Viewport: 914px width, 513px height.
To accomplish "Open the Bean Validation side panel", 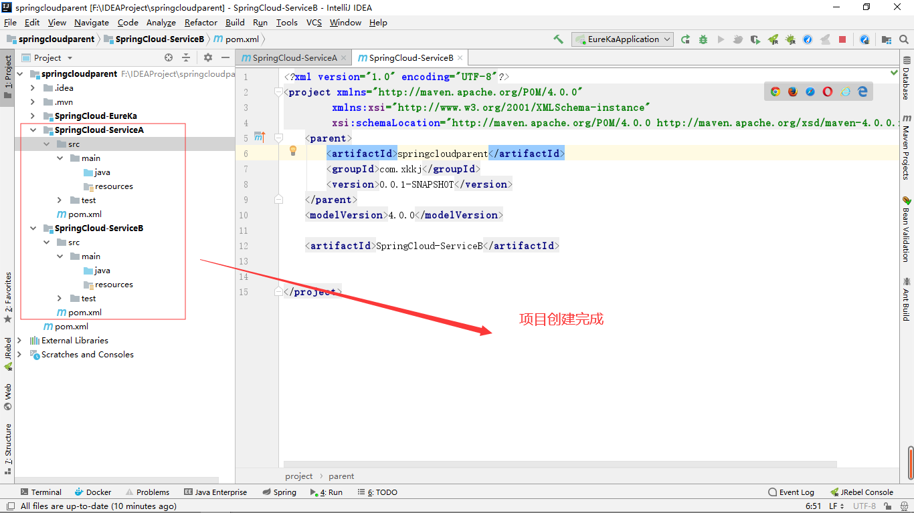I will pyautogui.click(x=906, y=229).
